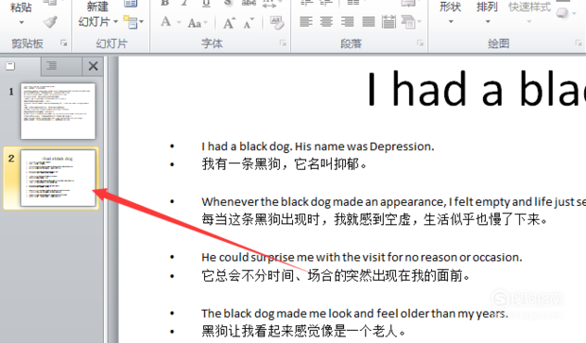Switch to the Slides thumbnail tab

click(x=10, y=66)
